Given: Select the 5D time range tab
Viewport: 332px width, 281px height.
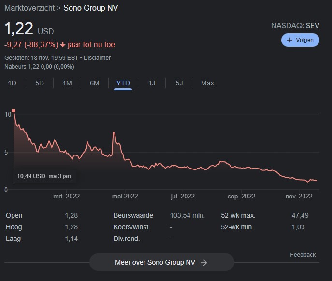Looking at the screenshot, I should pos(39,83).
